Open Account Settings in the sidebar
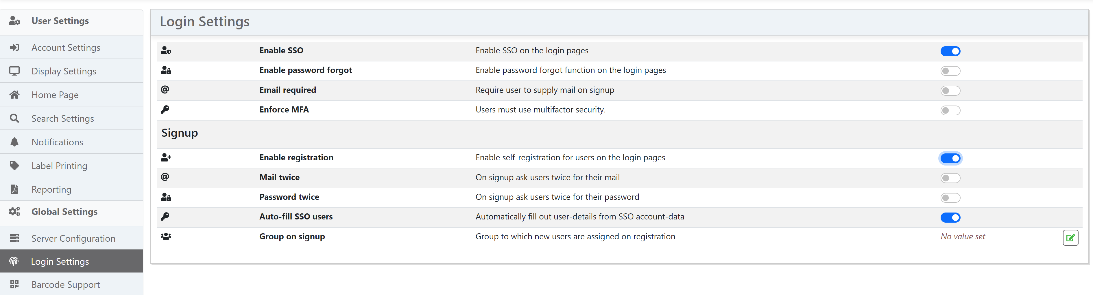 [x=66, y=47]
